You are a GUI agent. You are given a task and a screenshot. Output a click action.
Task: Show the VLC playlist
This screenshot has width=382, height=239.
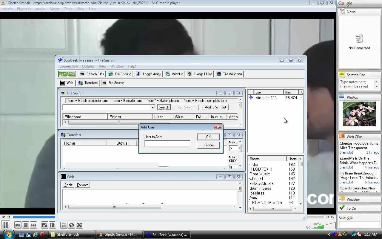[x=64, y=225]
